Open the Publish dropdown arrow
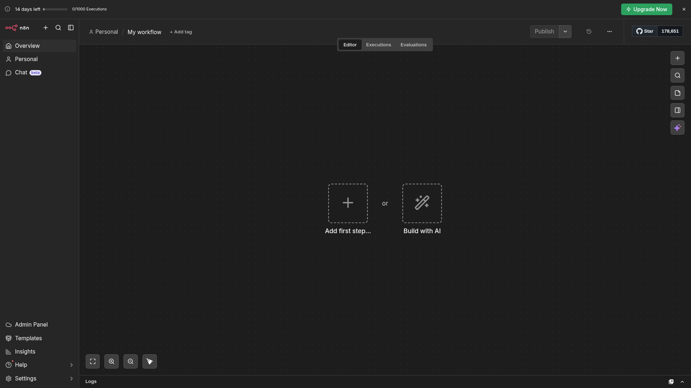The width and height of the screenshot is (691, 388). click(x=565, y=32)
